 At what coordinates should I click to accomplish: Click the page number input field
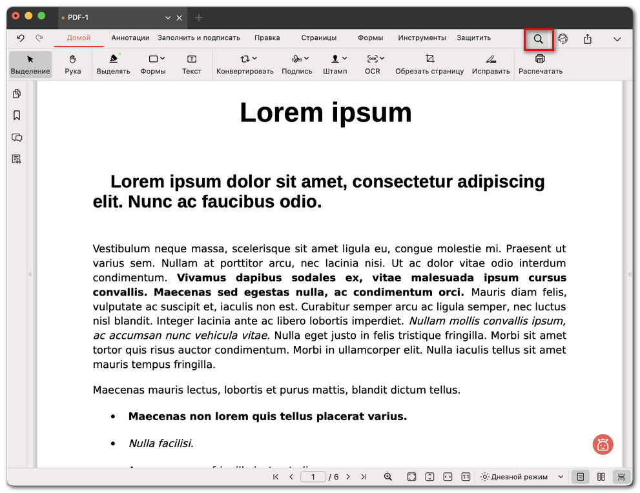313,477
